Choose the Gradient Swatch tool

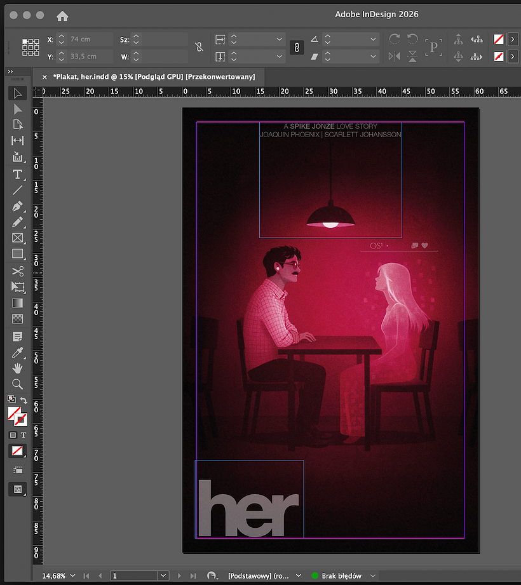(x=17, y=303)
